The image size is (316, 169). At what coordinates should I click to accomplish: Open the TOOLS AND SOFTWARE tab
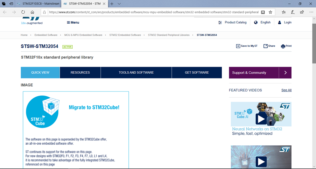(x=136, y=73)
